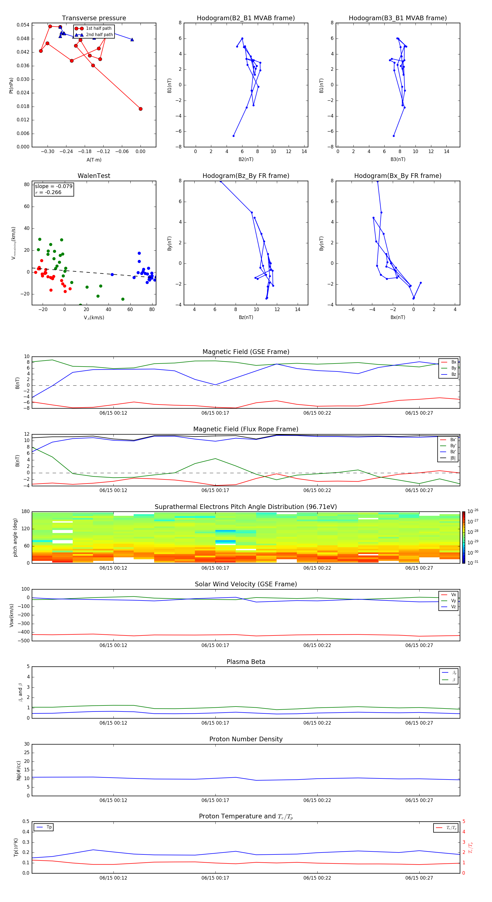This screenshot has height=902, width=492.
Task: Click the 'Magnetic Field (Flux Rope Frame)' title
Action: tap(246, 429)
